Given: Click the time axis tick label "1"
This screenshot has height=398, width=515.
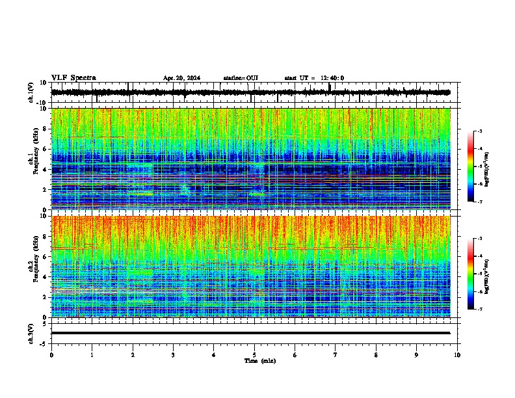Looking at the screenshot, I should pyautogui.click(x=92, y=355).
